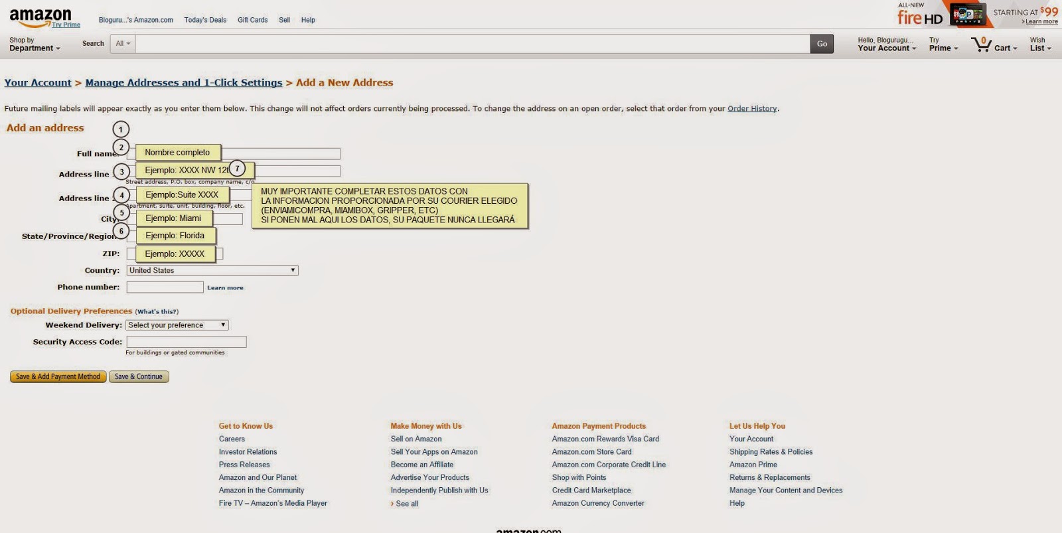Expand the Wish List menu

1040,44
